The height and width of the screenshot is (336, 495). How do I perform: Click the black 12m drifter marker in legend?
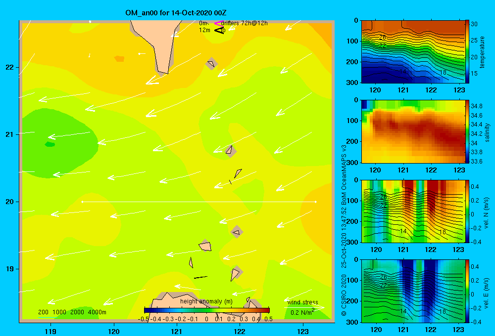click(219, 31)
